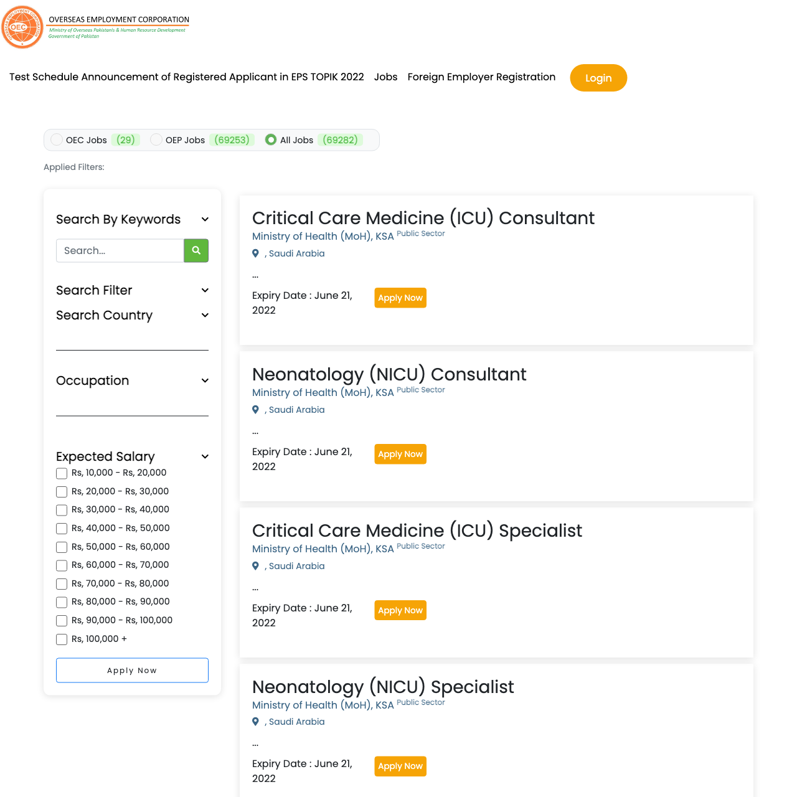The width and height of the screenshot is (797, 797).
Task: Open Critical Care Medicine (ICU) Specialist job title
Action: click(417, 531)
